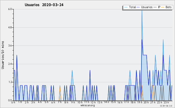Click the Bots legend label
The width and height of the screenshot is (175, 108).
pos(168,7)
